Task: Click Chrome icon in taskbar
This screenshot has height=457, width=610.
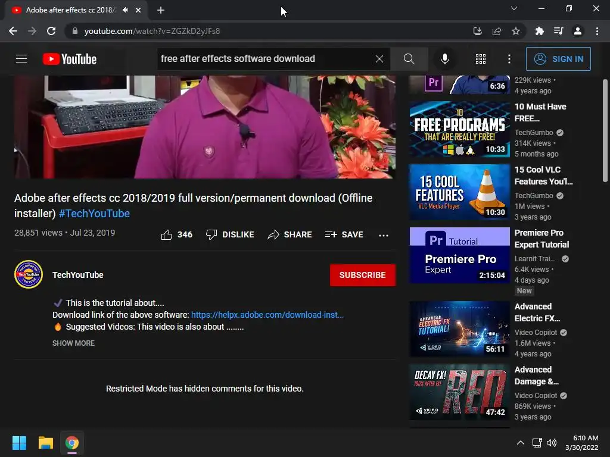Action: 72,443
